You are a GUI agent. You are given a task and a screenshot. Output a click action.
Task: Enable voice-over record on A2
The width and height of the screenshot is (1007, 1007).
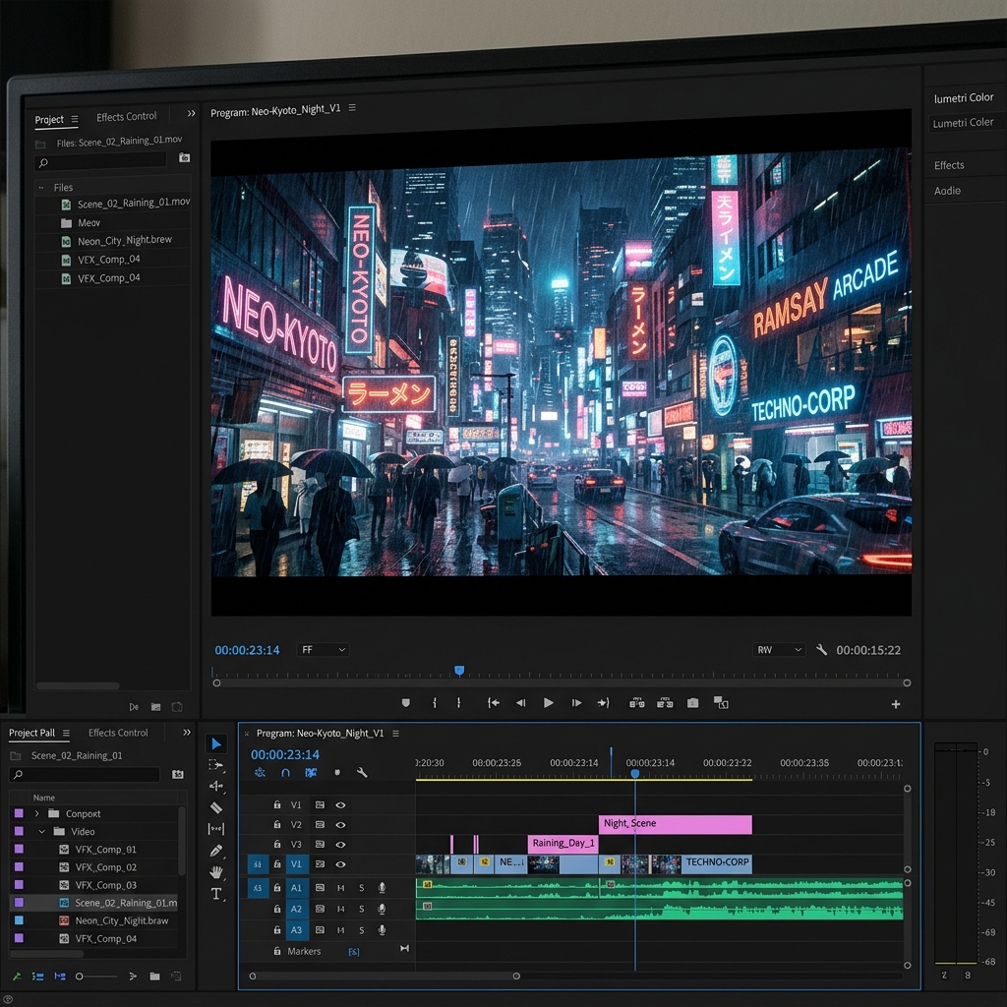[x=382, y=910]
